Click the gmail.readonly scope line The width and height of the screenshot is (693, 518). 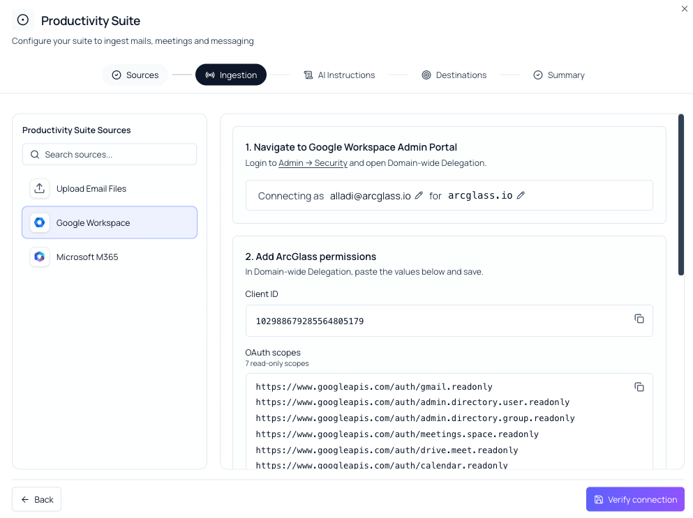374,387
